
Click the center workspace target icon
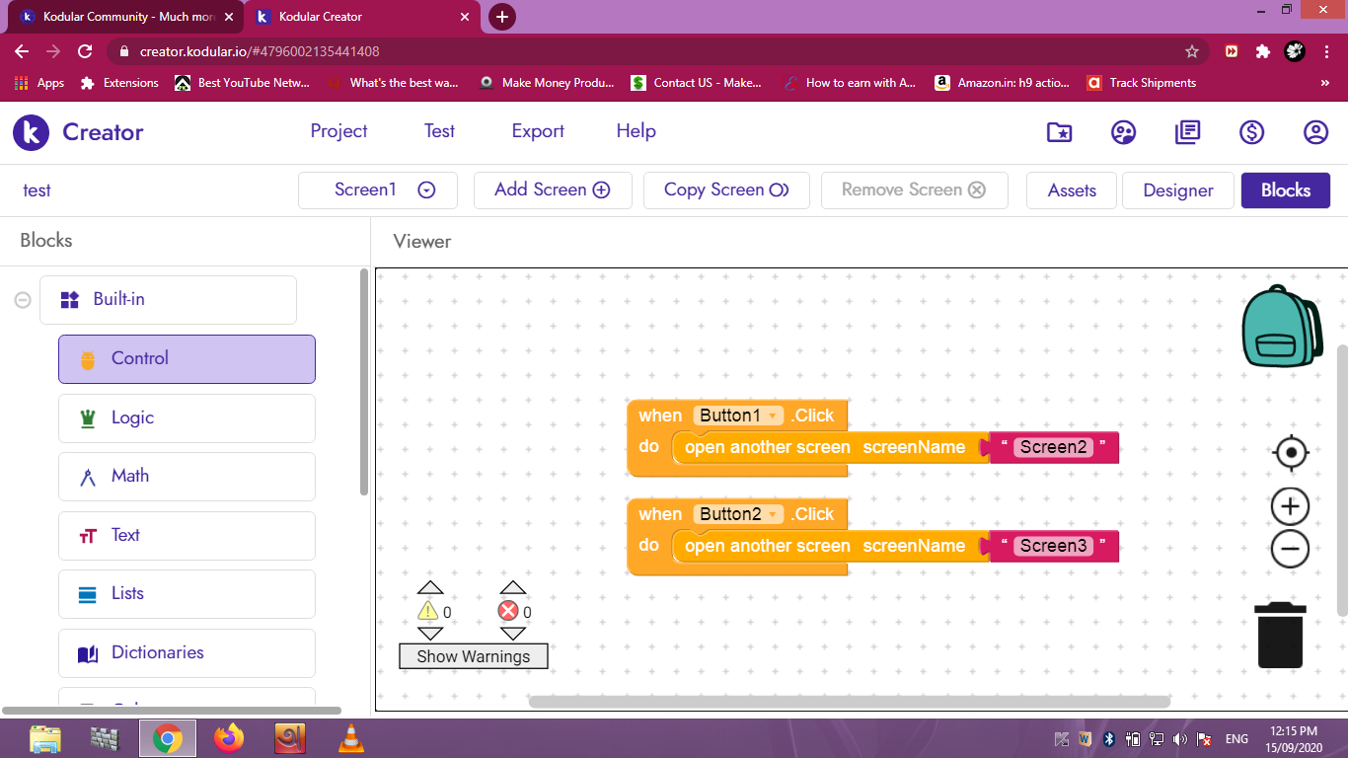pos(1290,453)
